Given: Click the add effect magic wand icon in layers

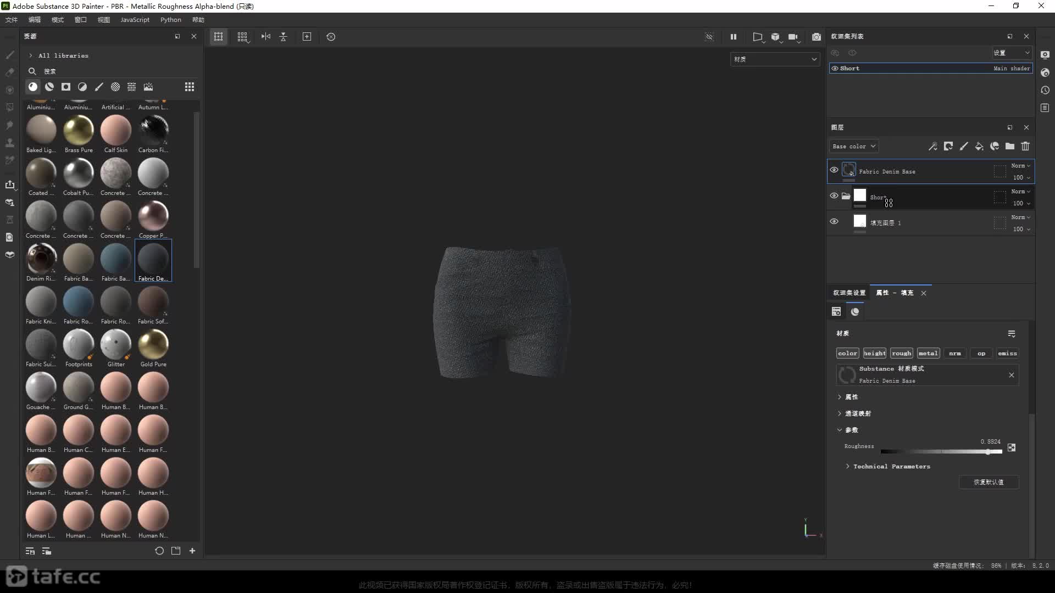Looking at the screenshot, I should click(933, 146).
